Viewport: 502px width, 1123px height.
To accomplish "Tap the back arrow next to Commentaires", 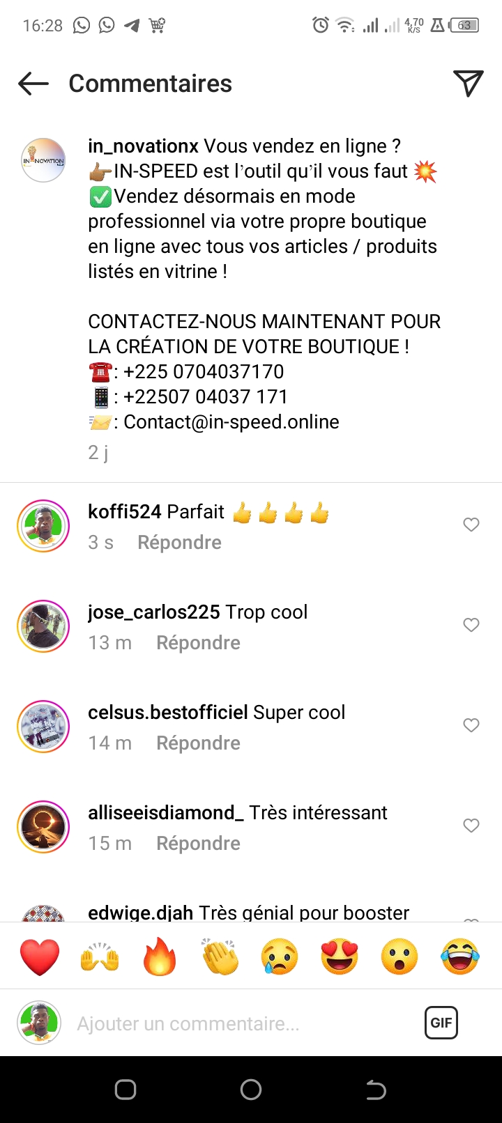I will tap(33, 84).
